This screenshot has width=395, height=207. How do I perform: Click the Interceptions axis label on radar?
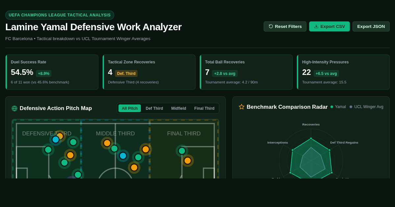(x=277, y=143)
